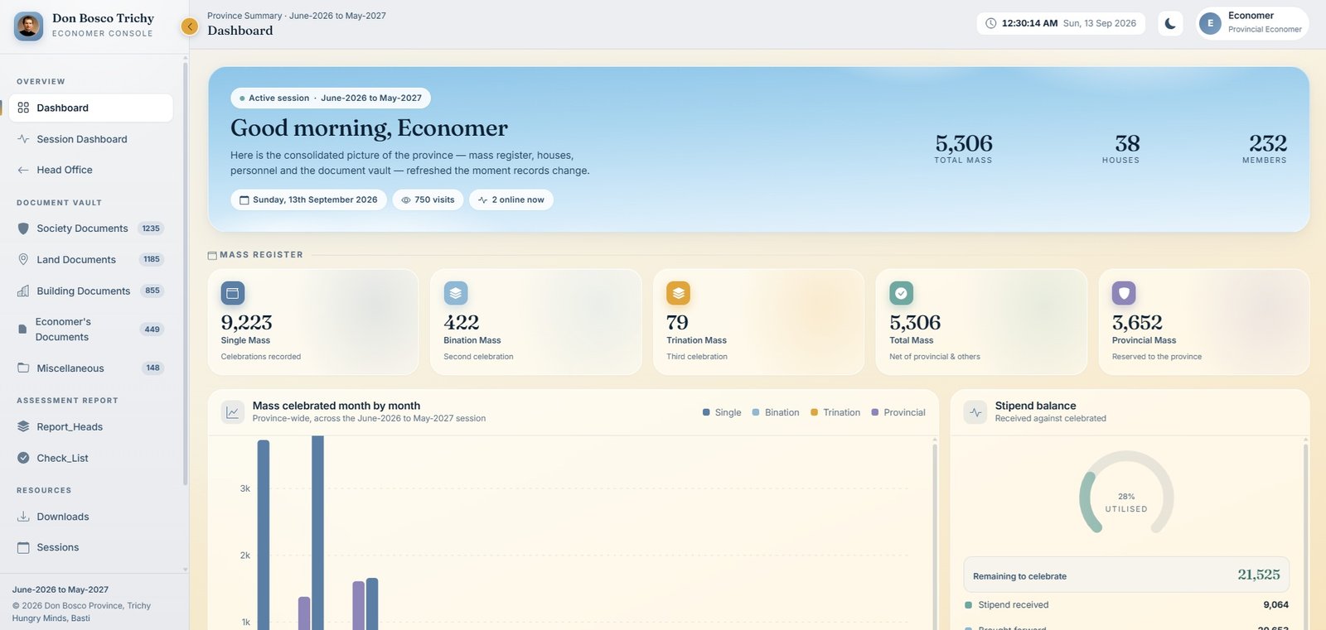Screen dimensions: 1326x630
Task: Toggle dark mode with the moon icon
Action: [x=1170, y=23]
